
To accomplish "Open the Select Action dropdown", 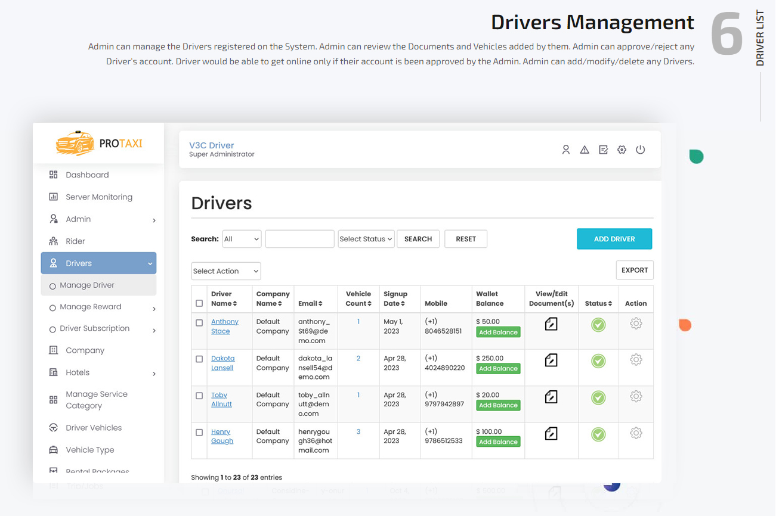I will point(225,271).
